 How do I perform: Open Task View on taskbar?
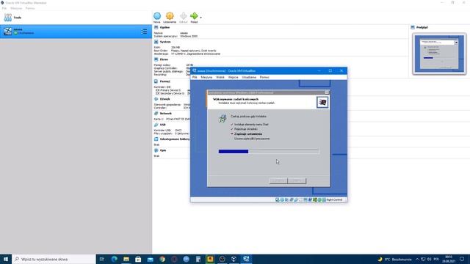(x=102, y=259)
